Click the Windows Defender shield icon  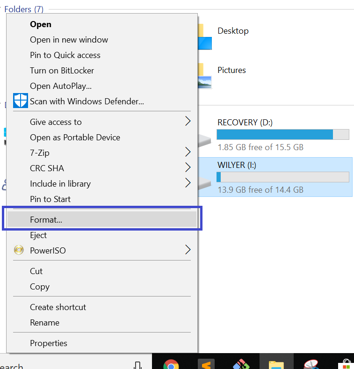coord(21,101)
